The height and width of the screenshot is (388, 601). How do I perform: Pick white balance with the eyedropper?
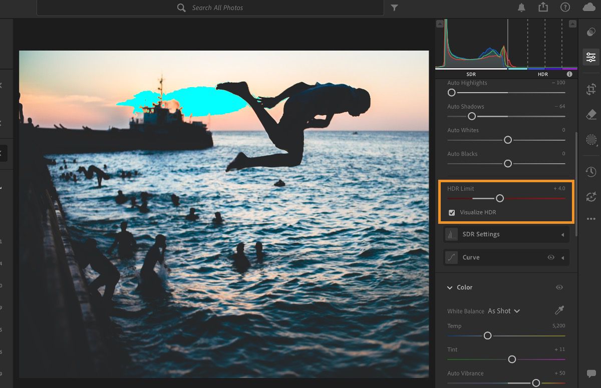(x=559, y=310)
